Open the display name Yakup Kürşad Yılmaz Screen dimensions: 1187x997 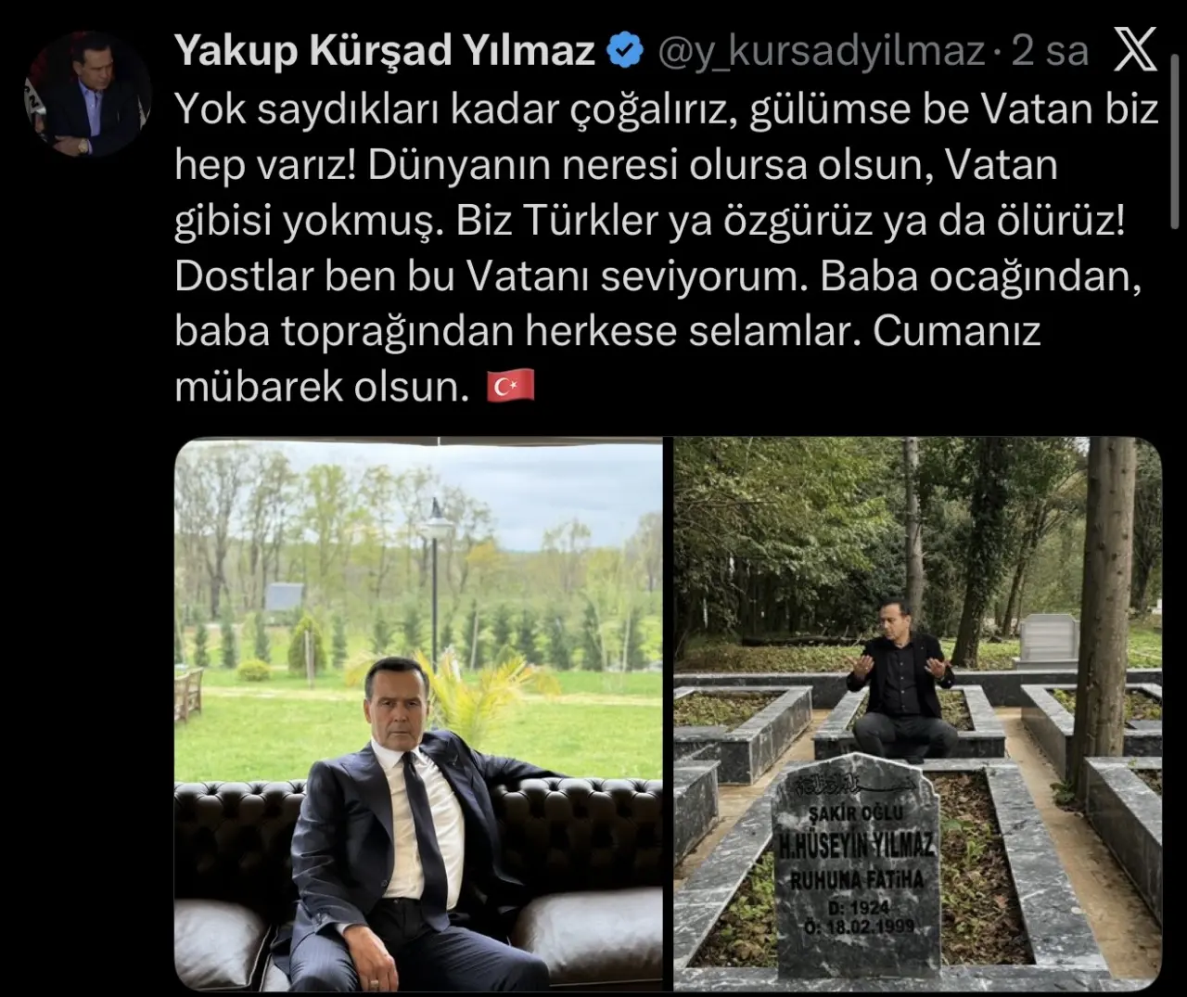point(385,50)
